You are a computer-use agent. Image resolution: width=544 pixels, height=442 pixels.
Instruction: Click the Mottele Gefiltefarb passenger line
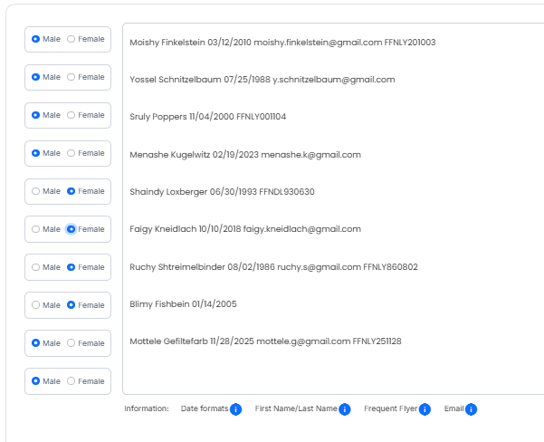point(265,341)
